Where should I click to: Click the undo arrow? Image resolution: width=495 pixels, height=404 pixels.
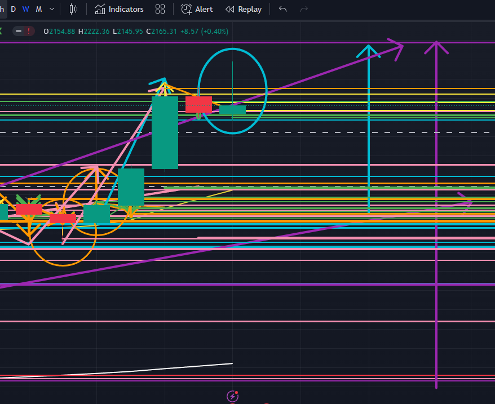283,9
